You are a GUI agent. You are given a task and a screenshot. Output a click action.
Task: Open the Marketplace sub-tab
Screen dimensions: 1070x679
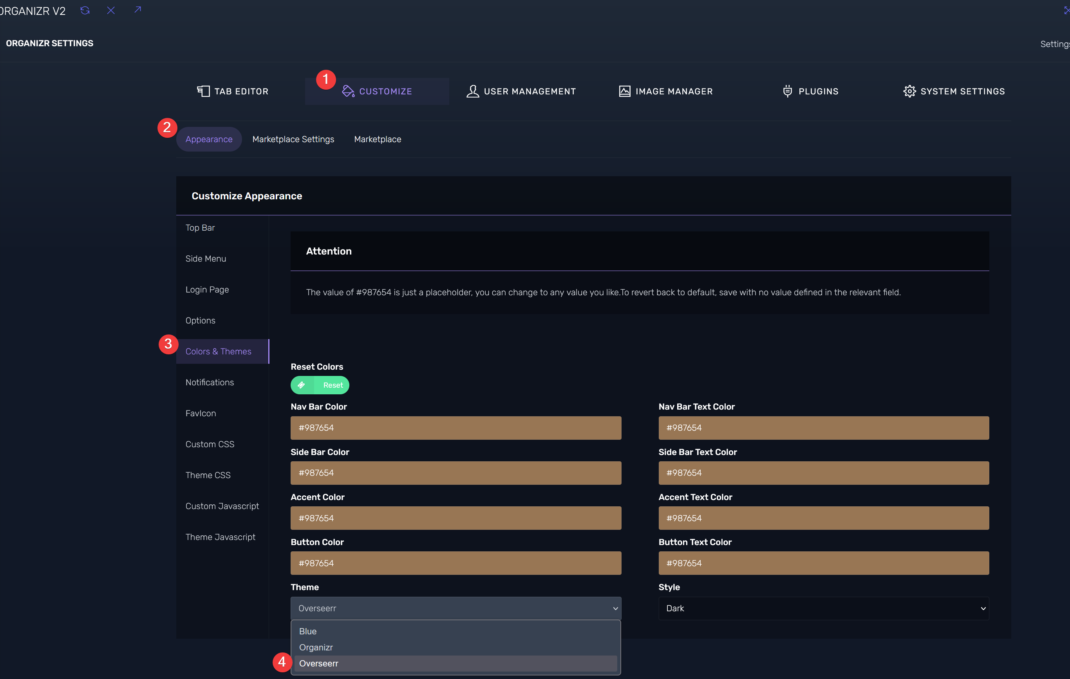coord(378,139)
